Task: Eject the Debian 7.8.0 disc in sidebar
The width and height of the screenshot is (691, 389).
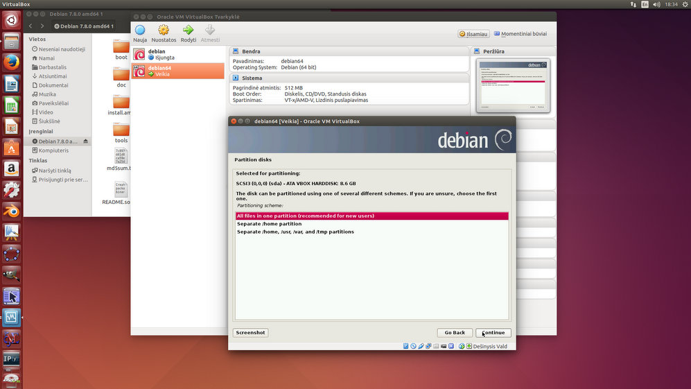Action: tap(86, 141)
